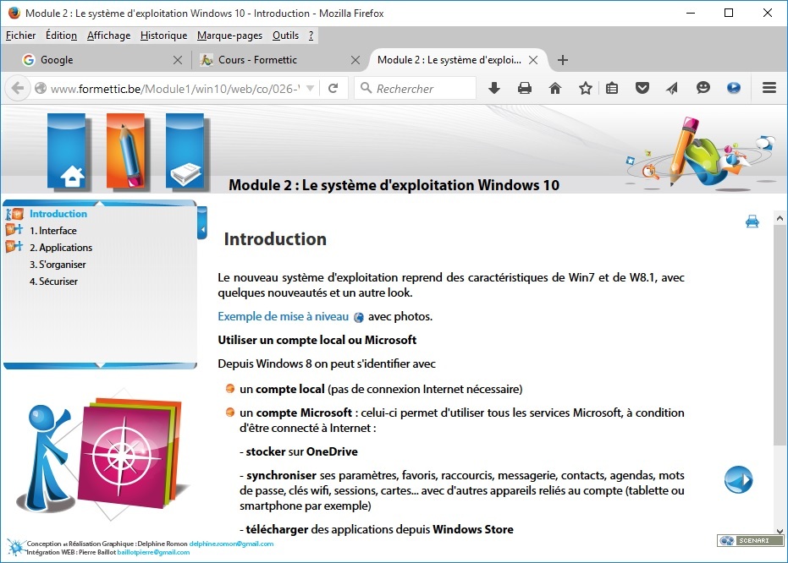Click the Module 2 page title heading
788x563 pixels.
[x=394, y=185]
